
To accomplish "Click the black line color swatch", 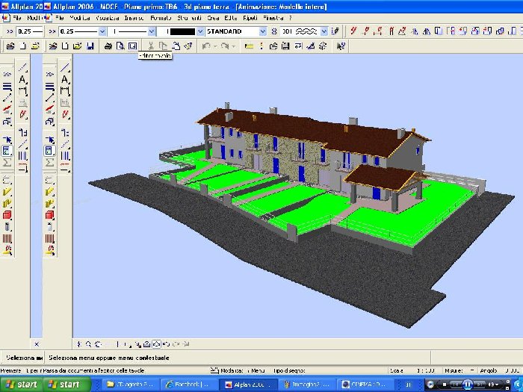I will click(x=182, y=31).
